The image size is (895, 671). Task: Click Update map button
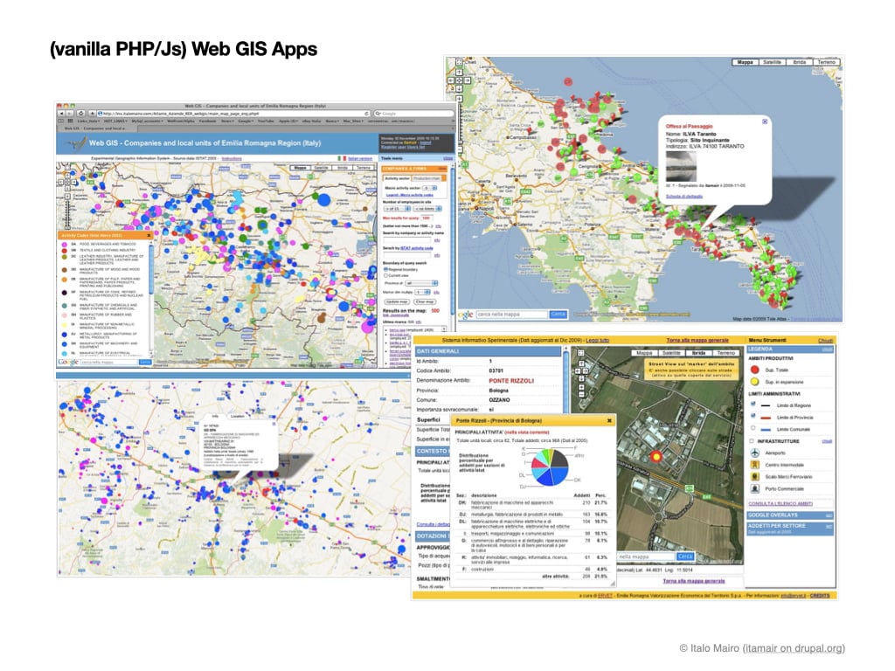397,301
